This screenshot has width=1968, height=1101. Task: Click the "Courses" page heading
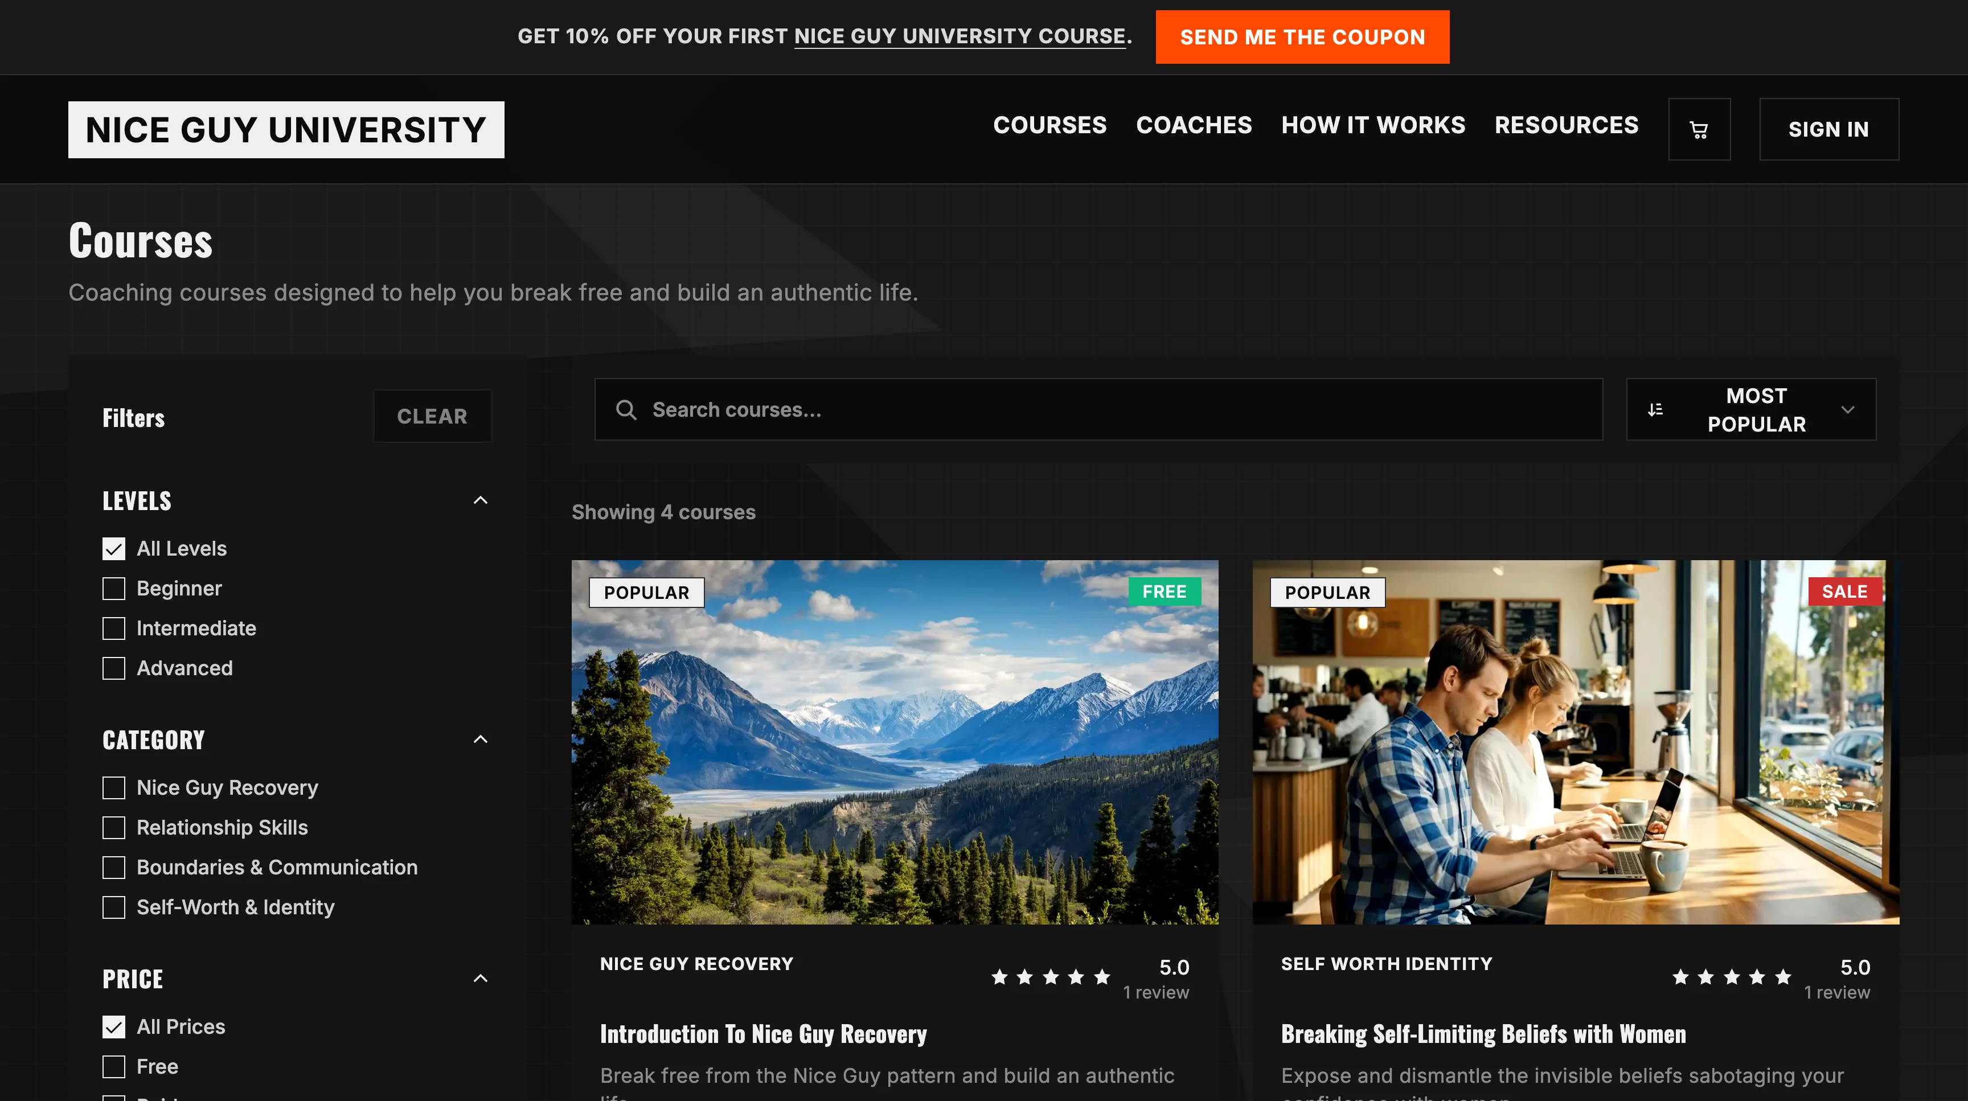click(x=141, y=241)
